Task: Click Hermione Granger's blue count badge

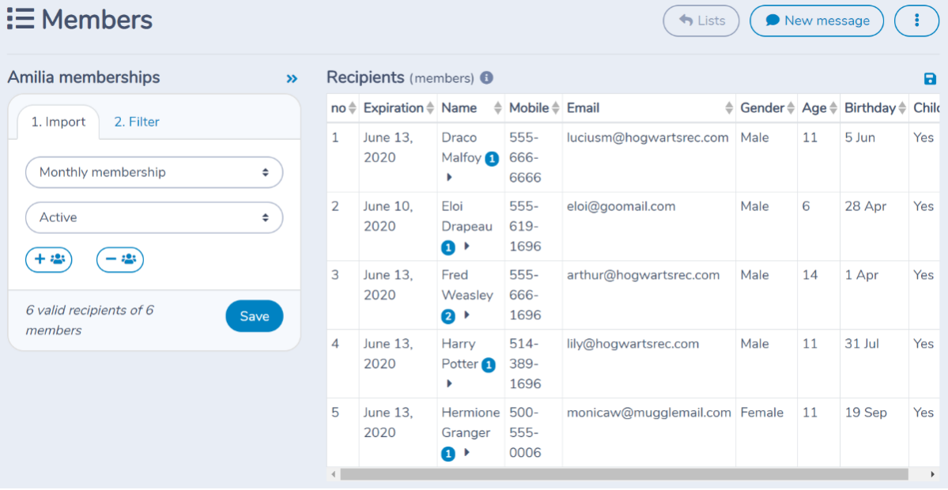Action: (x=448, y=453)
